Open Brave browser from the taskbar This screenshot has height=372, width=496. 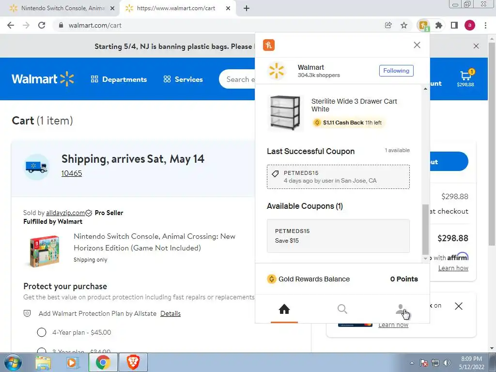[133, 362]
